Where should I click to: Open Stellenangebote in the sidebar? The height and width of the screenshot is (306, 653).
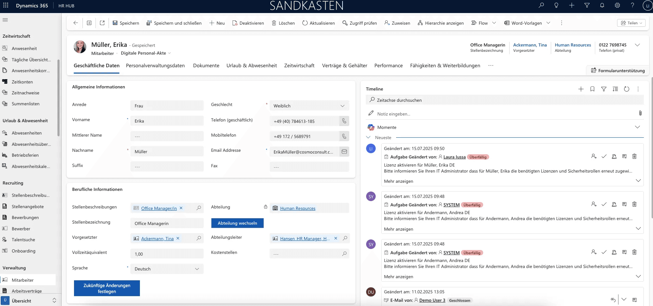28,207
